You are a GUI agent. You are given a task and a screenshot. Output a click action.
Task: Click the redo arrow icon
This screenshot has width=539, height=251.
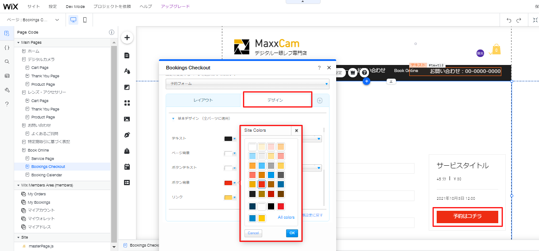coord(519,20)
